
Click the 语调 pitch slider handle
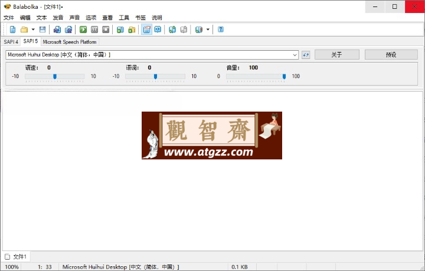coord(155,77)
